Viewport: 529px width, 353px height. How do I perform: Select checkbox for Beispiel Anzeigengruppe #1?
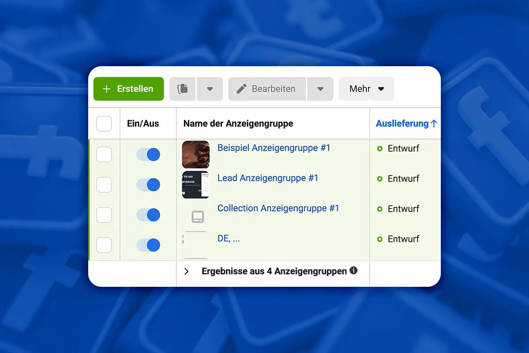[104, 155]
